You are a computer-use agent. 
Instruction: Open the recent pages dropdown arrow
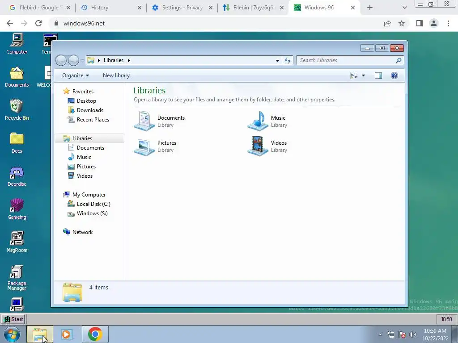click(82, 60)
